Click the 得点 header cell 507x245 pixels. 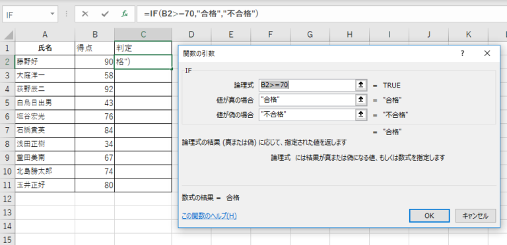pyautogui.click(x=95, y=48)
